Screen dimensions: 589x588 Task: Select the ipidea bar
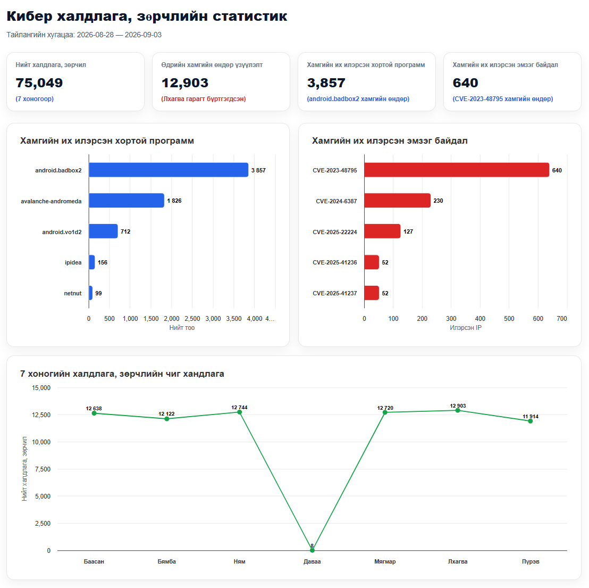[x=92, y=262]
